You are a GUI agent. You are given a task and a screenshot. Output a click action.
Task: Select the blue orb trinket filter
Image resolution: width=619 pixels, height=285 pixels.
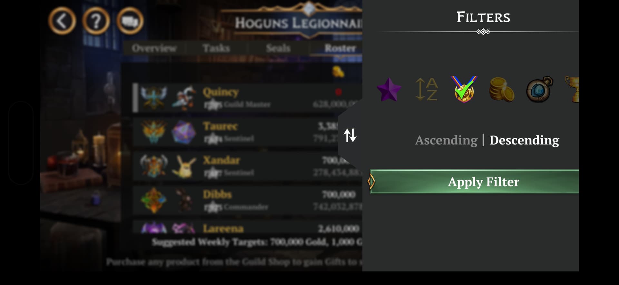click(x=540, y=89)
